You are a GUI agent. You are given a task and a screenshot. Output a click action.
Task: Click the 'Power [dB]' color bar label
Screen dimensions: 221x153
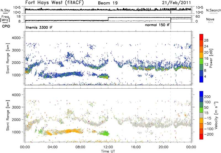[211, 58]
